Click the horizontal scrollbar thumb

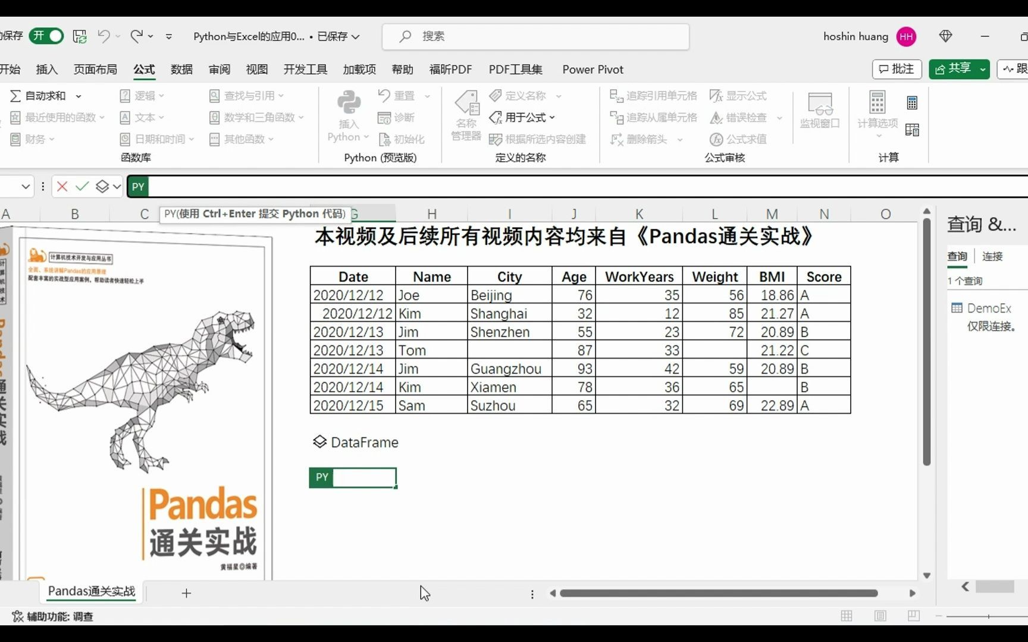coord(719,593)
